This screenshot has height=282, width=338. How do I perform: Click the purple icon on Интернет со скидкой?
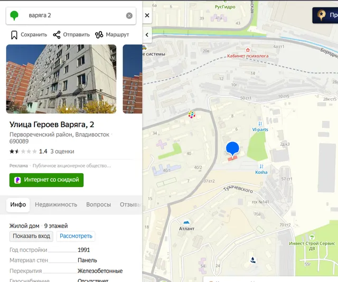(x=17, y=180)
